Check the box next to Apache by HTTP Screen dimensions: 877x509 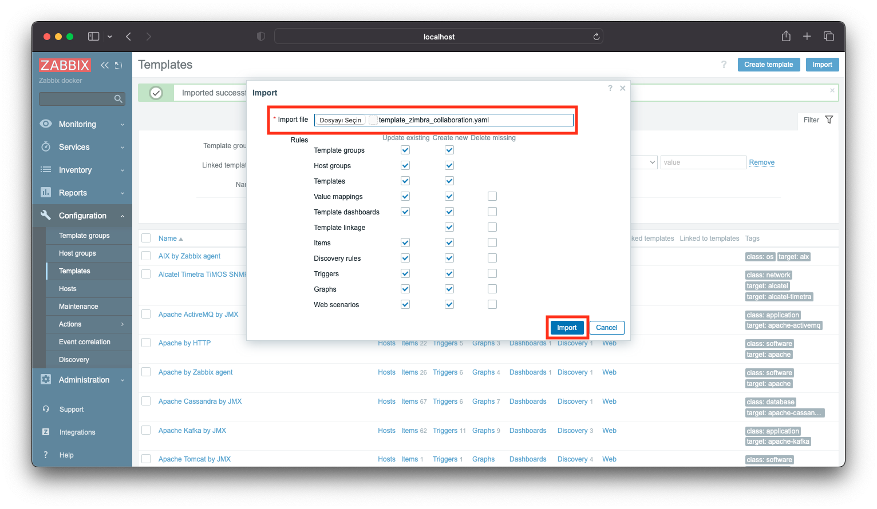(x=146, y=343)
